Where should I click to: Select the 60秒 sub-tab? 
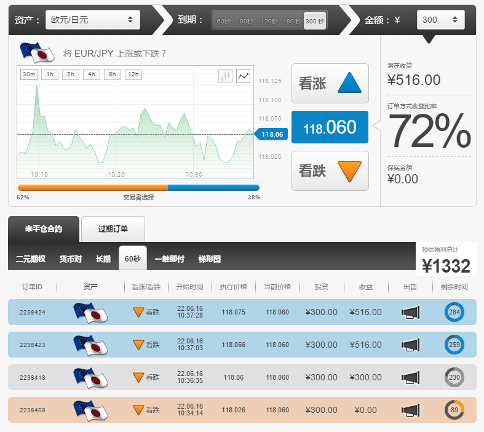tap(133, 258)
